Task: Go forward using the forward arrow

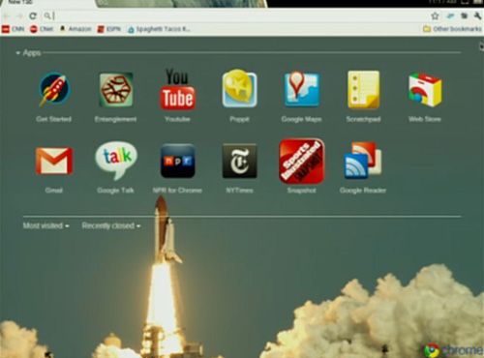Action: point(19,15)
